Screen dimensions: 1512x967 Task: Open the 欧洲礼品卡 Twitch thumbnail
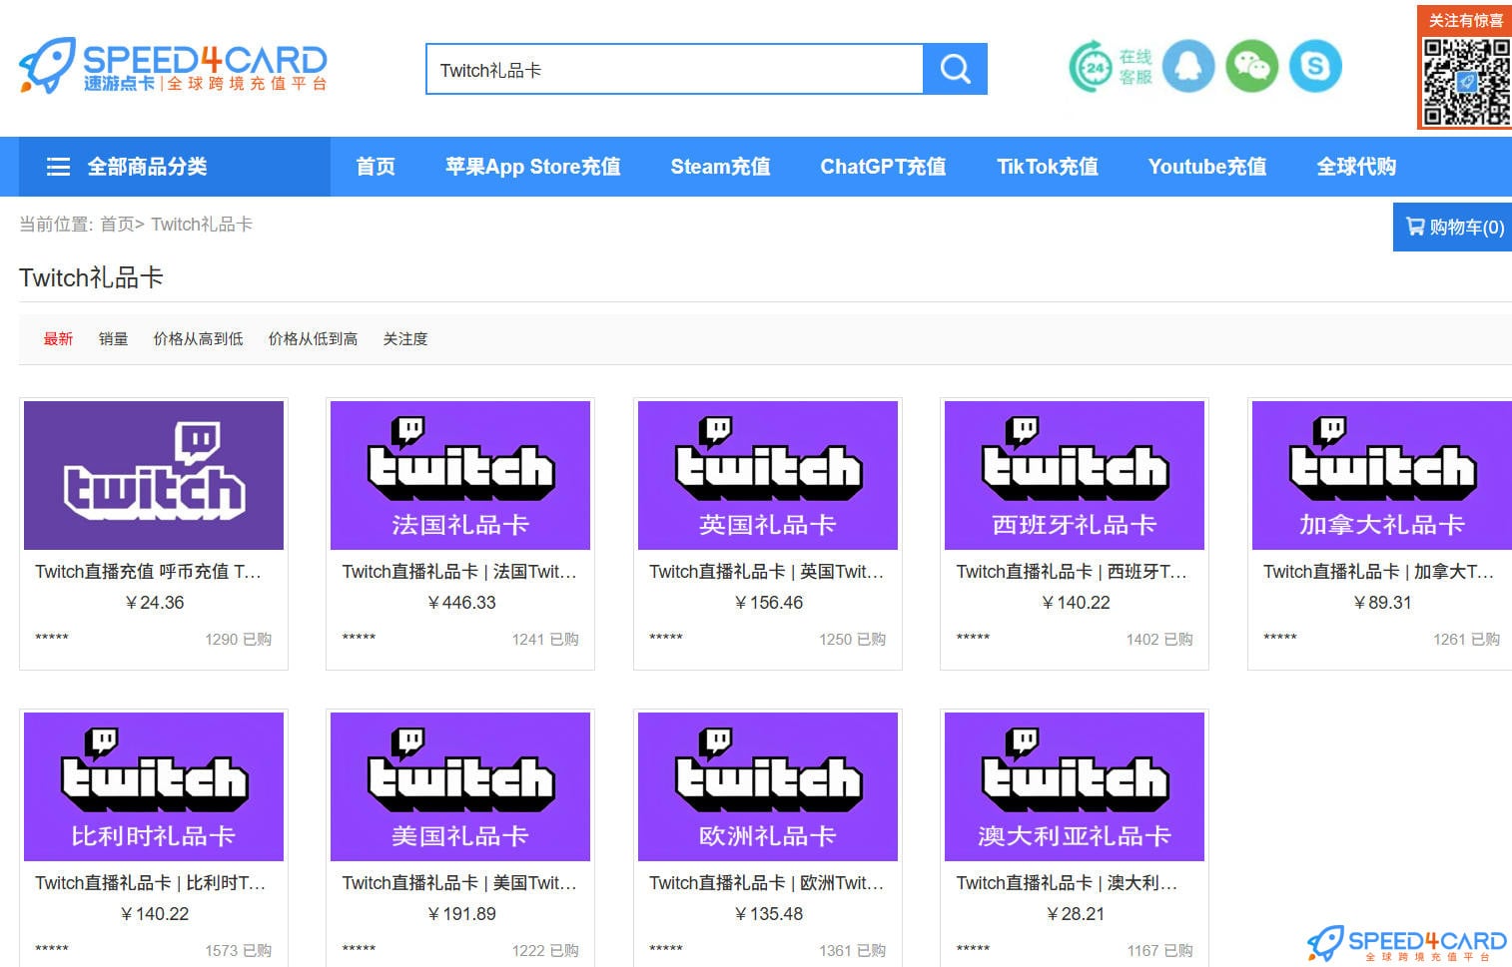coord(768,786)
